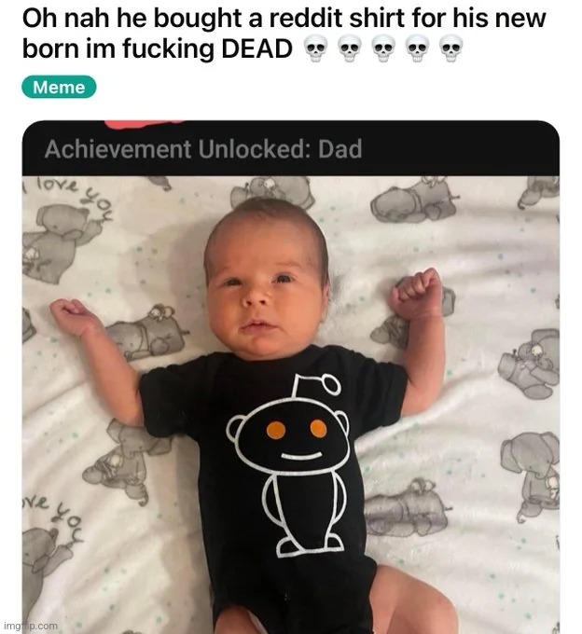
Task: Click the 'love you' text on blanket
Action: (75, 198)
